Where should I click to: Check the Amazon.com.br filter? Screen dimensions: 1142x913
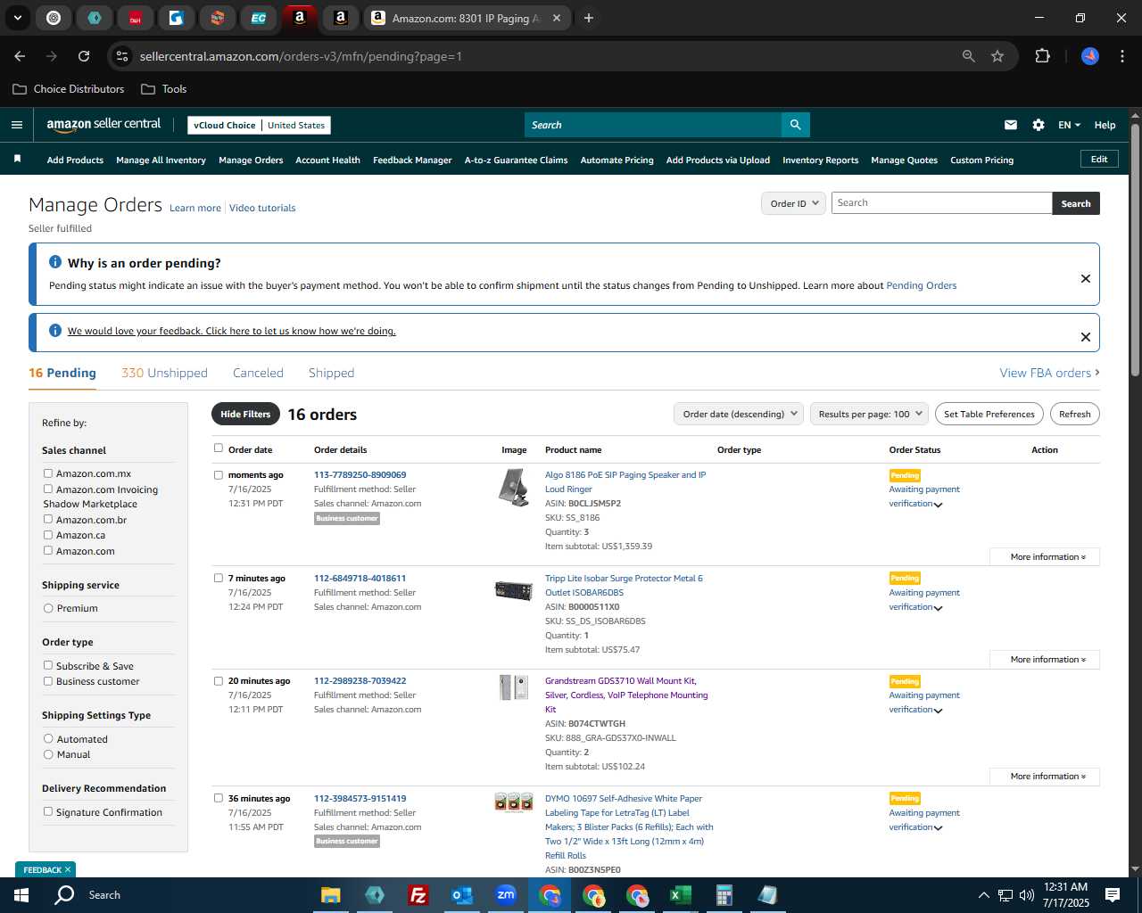click(48, 519)
